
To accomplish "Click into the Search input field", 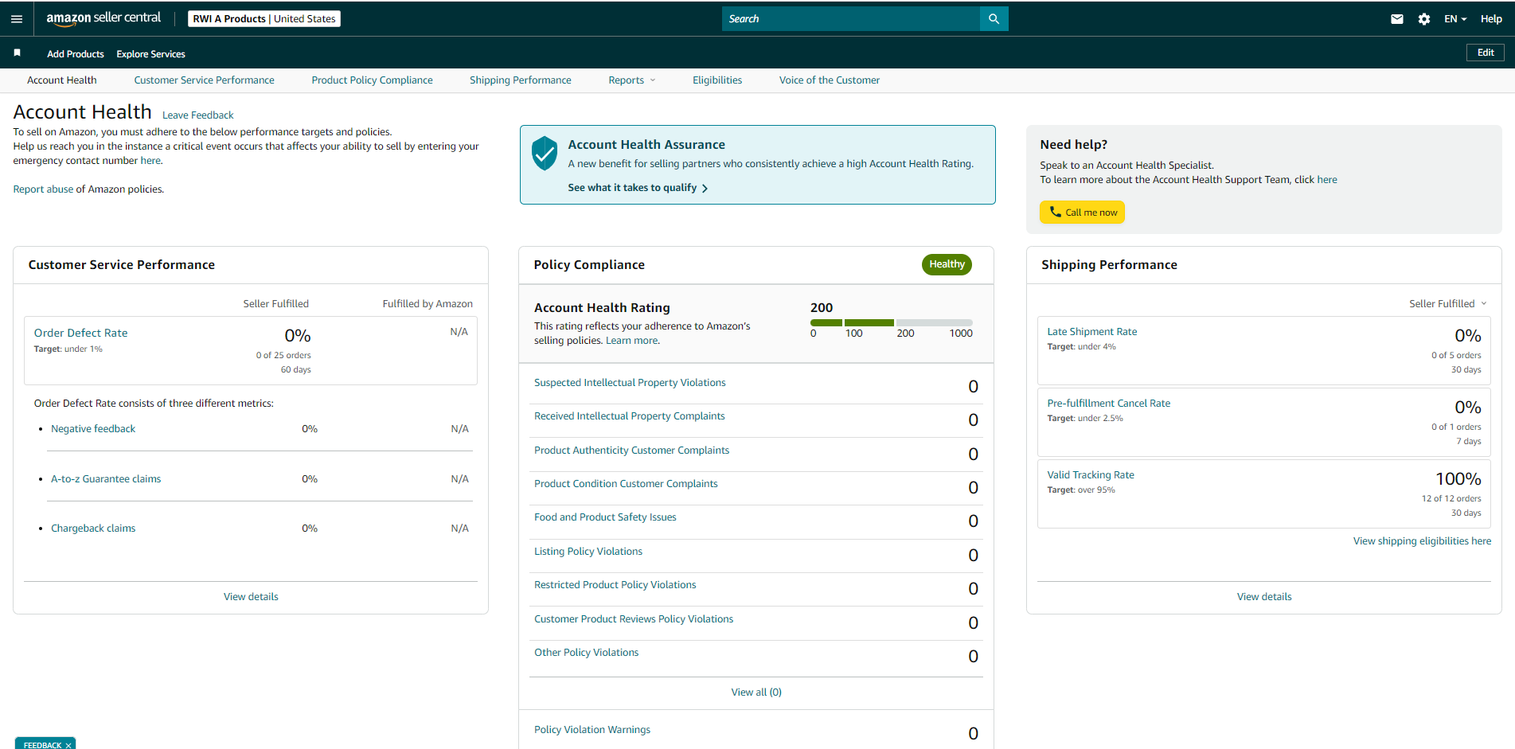I will (851, 19).
